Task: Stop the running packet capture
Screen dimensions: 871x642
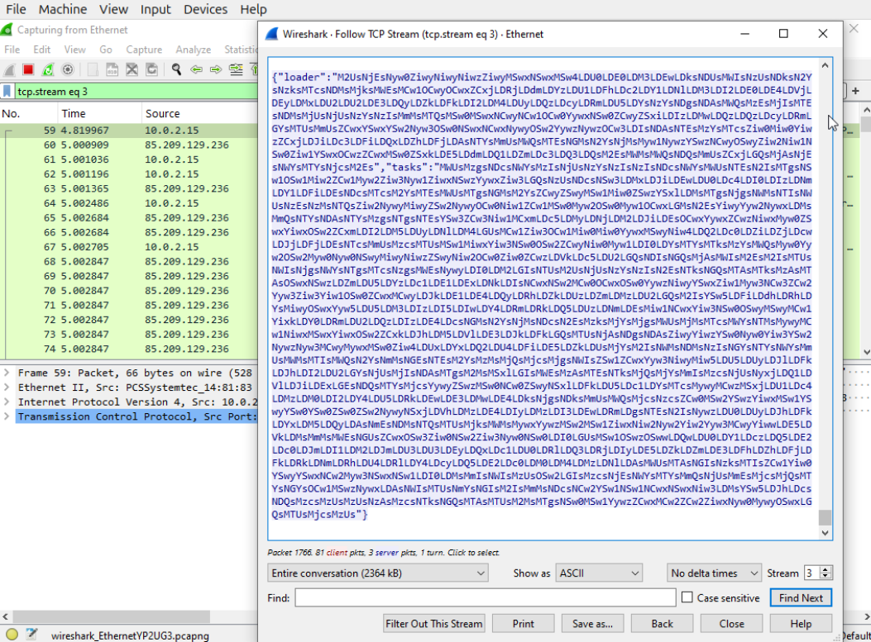Action: coord(27,70)
